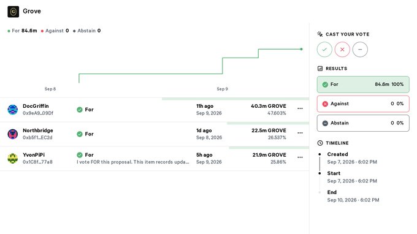Click the 1d ago timestamp
417x234 pixels.
click(204, 130)
